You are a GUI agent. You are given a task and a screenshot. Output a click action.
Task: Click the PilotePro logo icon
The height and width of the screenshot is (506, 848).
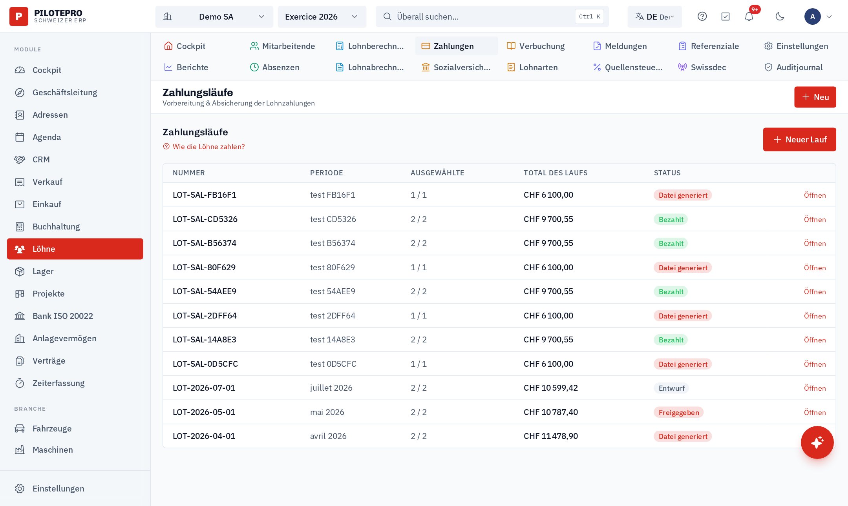pos(19,16)
